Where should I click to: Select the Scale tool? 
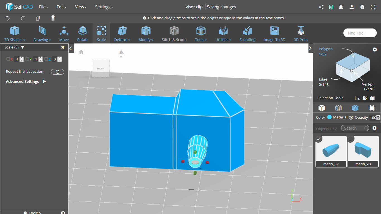[x=101, y=33]
